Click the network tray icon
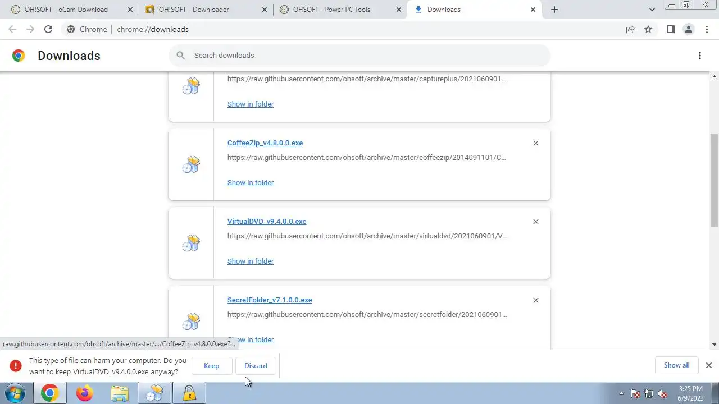The height and width of the screenshot is (404, 719). click(x=649, y=394)
